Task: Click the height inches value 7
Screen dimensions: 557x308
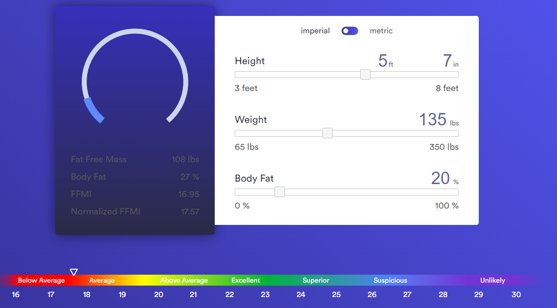Action: pyautogui.click(x=447, y=61)
